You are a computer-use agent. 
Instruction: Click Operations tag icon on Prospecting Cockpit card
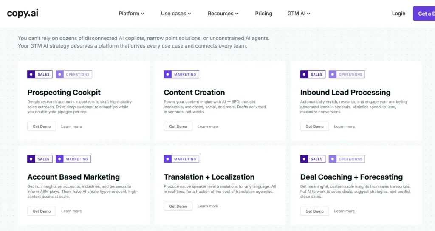[60, 74]
